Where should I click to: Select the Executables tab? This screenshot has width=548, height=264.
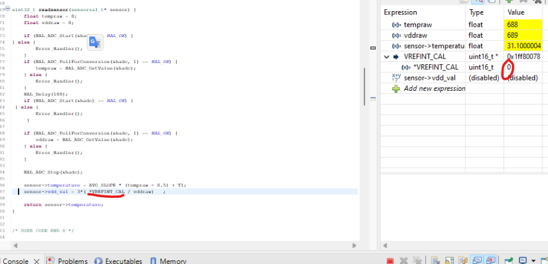point(118,261)
